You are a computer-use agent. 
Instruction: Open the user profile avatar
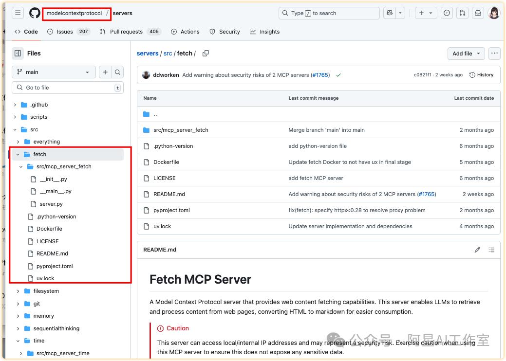[x=494, y=13]
